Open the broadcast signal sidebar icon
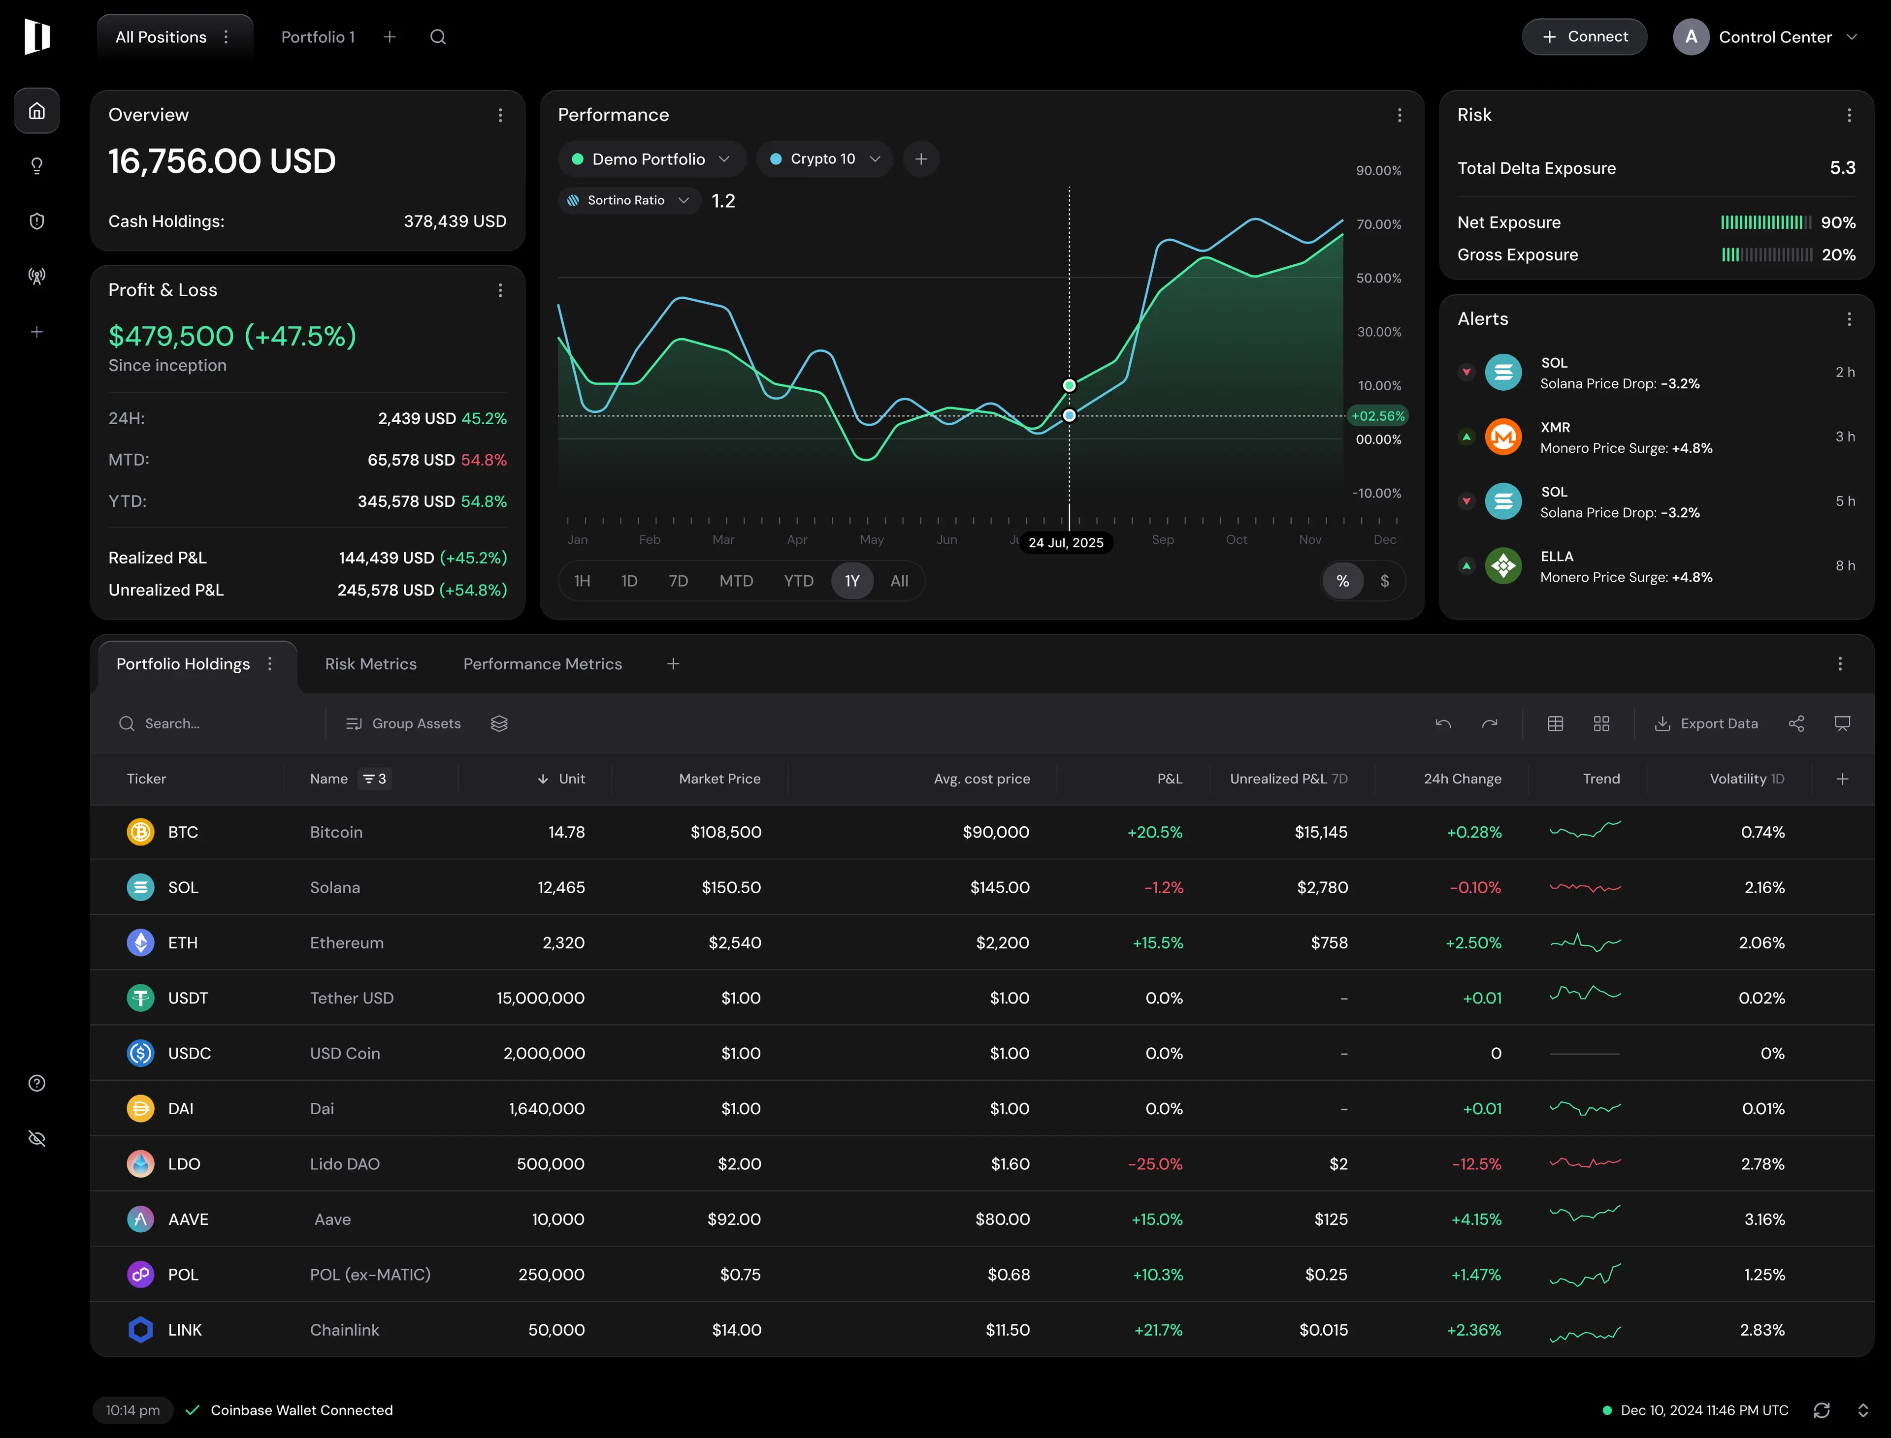 (x=37, y=277)
